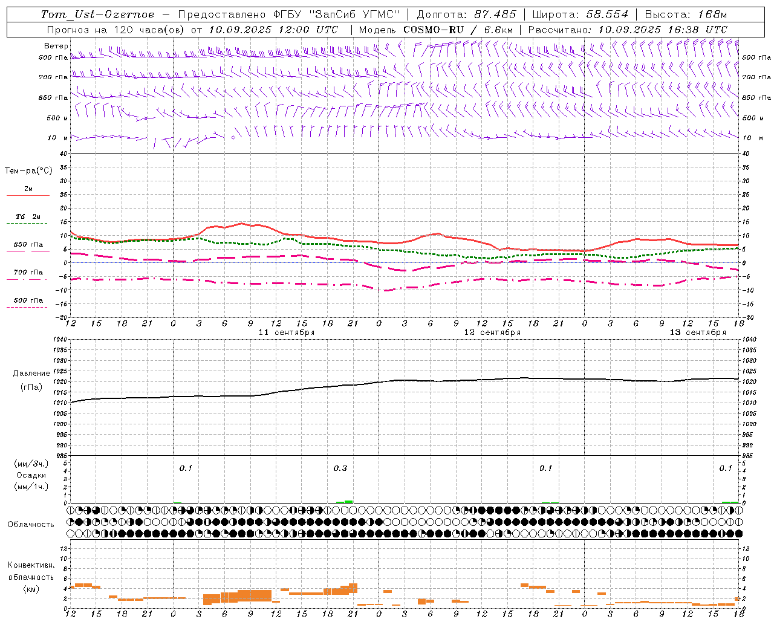Click the "500 м" wind level label on the left
The width and height of the screenshot is (774, 619).
coord(58,118)
